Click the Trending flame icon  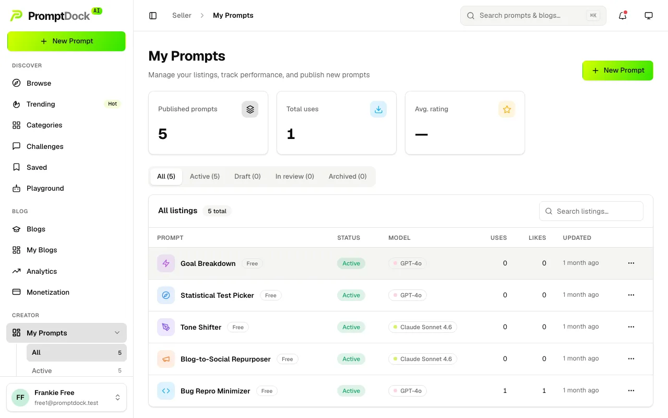click(x=16, y=104)
